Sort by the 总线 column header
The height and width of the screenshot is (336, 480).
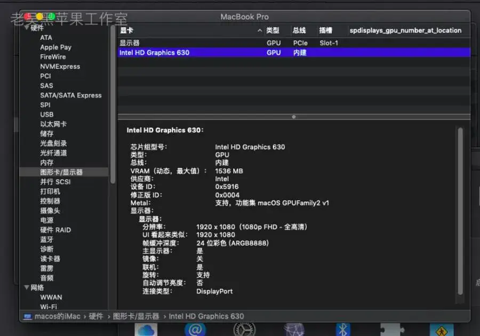coord(299,30)
